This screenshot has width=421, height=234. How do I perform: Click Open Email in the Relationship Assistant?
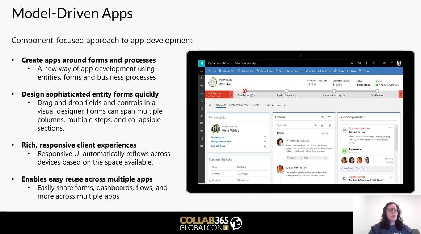pos(361,169)
